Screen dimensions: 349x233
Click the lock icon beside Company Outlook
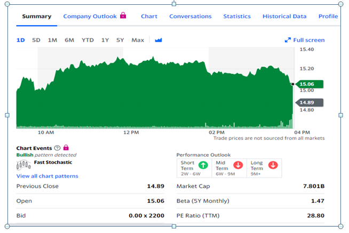(123, 16)
